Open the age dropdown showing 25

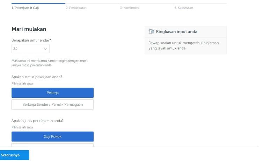[x=30, y=49]
